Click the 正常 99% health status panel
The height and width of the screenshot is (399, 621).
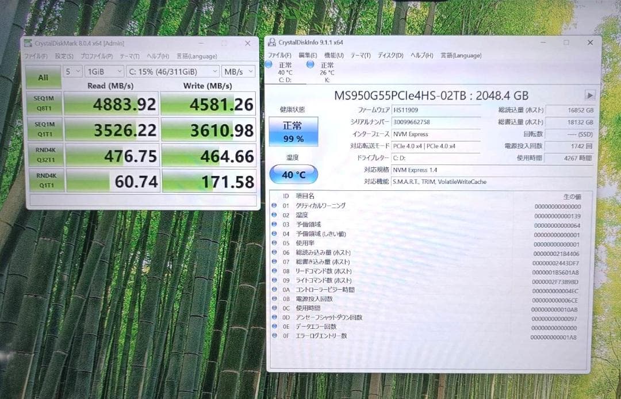click(x=293, y=131)
